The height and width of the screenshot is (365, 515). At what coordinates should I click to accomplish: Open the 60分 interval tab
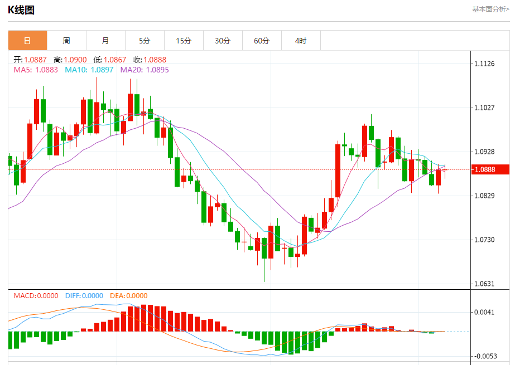pos(262,41)
